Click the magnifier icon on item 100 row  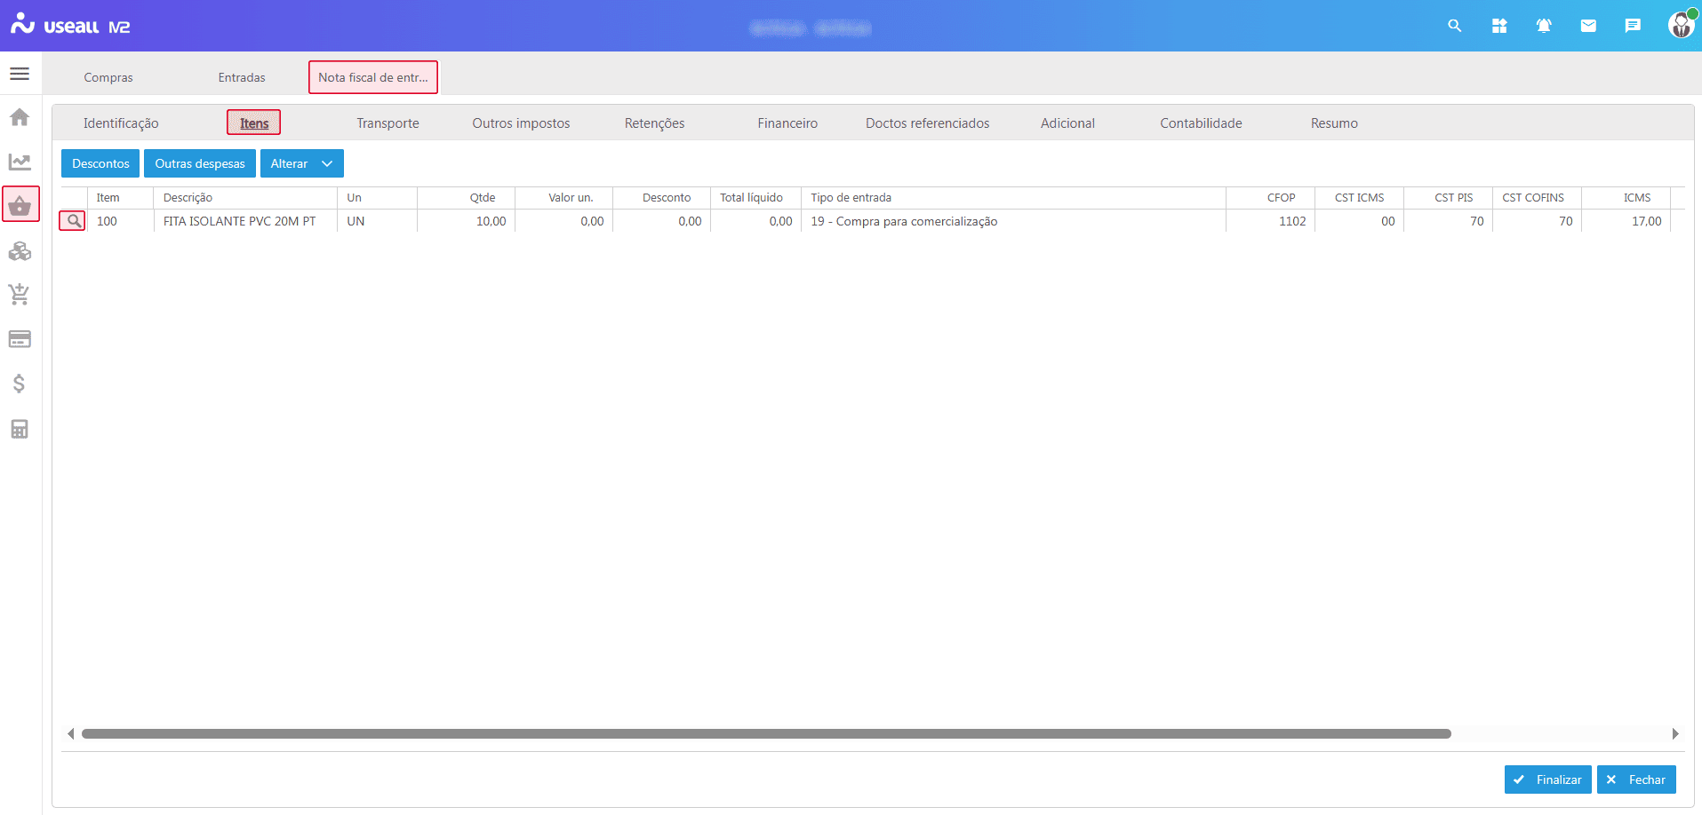[73, 221]
